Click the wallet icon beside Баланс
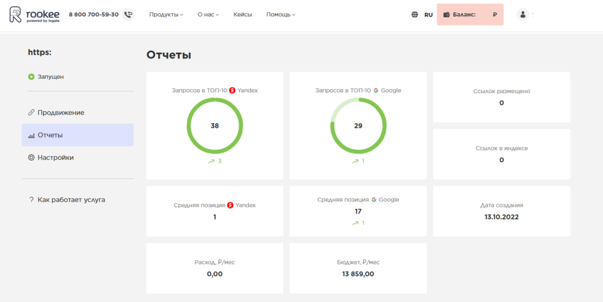The image size is (603, 302). click(x=446, y=15)
